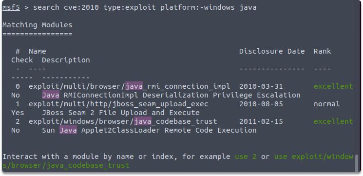Click the terminal's vertical scrollbar thumb
Image resolution: width=363 pixels, height=176 pixels.
(357, 163)
